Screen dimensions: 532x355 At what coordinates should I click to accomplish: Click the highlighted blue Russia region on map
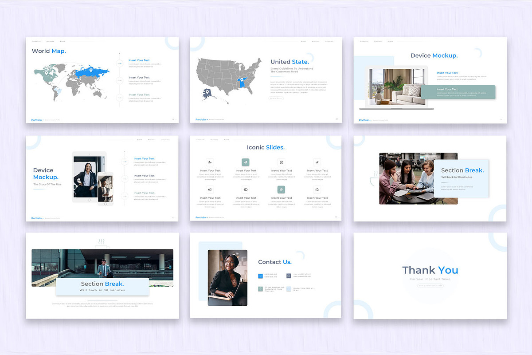pos(92,73)
